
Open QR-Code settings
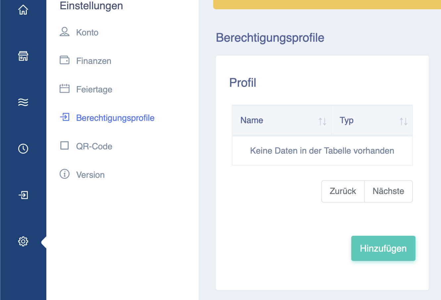(94, 146)
